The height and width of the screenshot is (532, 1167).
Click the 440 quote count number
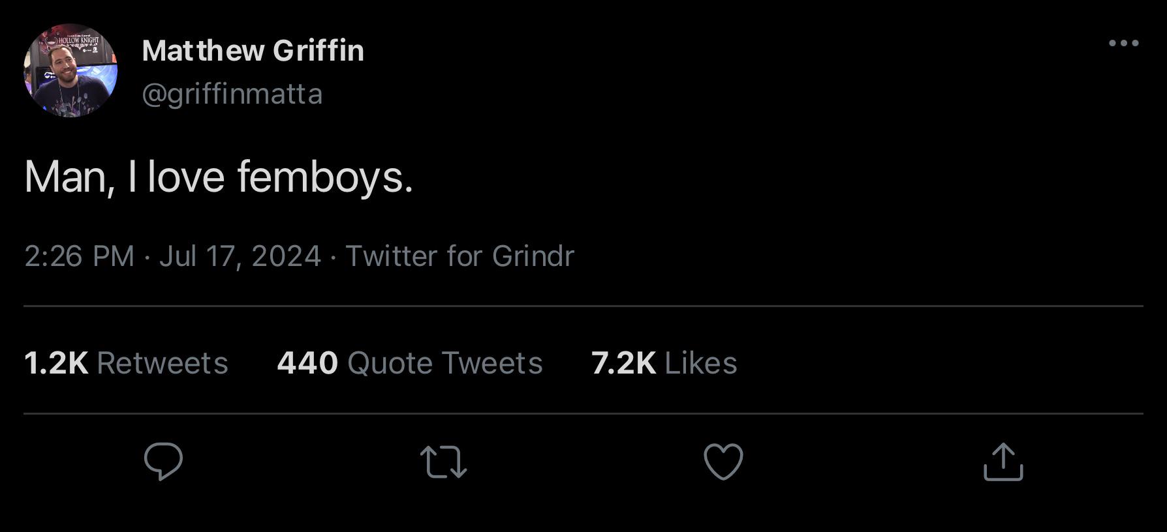[307, 363]
